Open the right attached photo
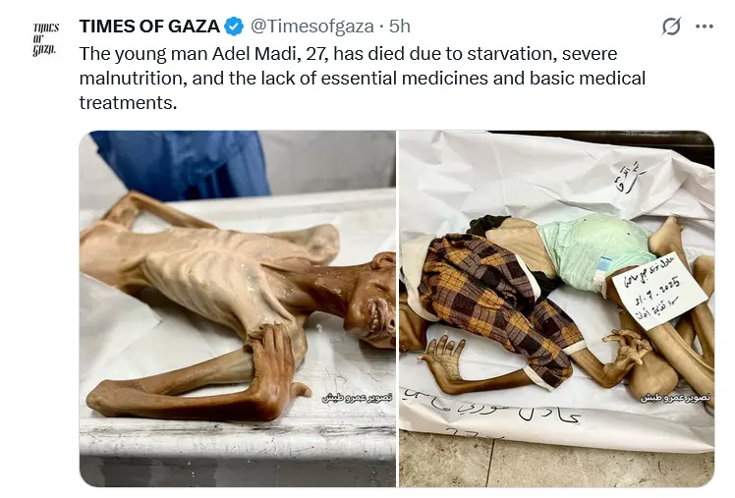Image resolution: width=735 pixels, height=498 pixels. 556,308
